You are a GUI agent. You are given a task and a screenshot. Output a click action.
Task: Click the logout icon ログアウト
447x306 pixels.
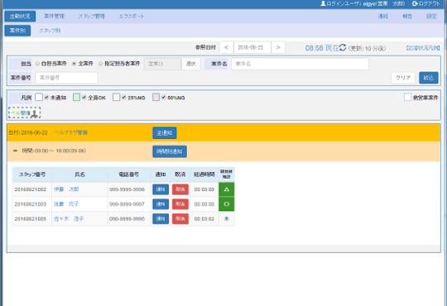[x=415, y=3]
